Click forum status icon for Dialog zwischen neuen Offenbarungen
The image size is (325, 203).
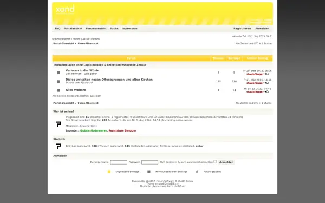[x=58, y=82]
